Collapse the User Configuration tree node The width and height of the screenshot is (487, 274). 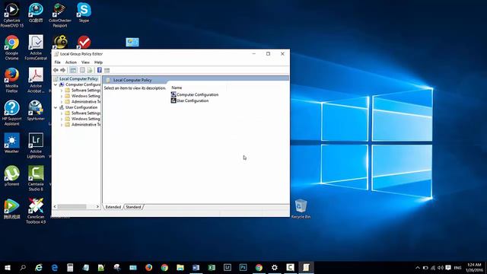pos(56,107)
